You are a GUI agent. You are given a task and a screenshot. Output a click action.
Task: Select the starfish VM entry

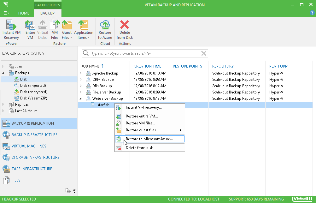pos(103,105)
